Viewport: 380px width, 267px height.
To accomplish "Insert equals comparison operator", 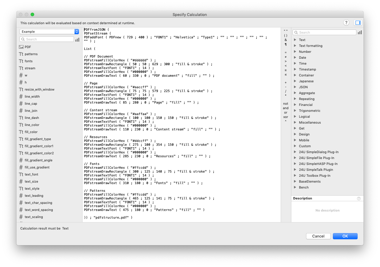I will [x=286, y=53].
